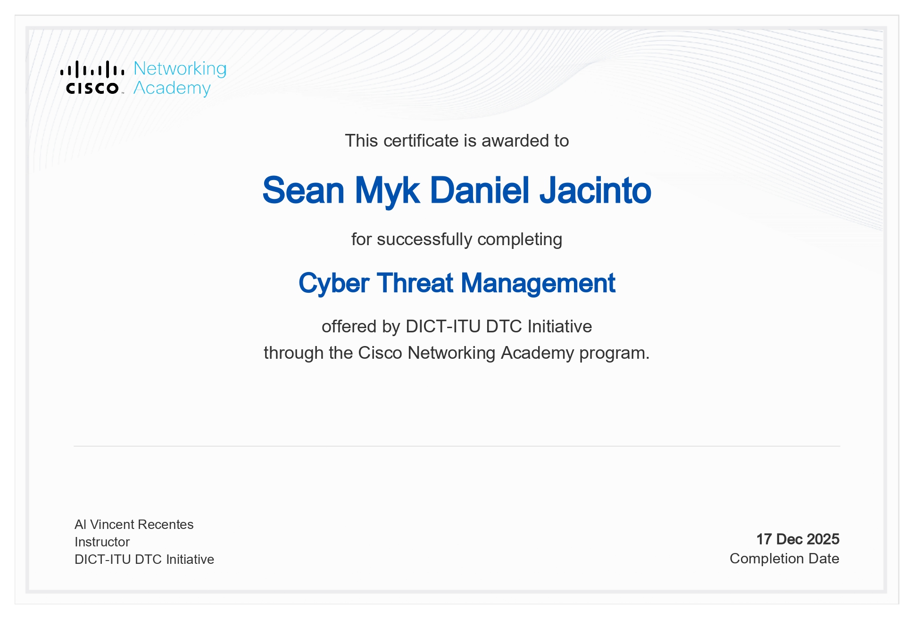Select the word 'Academy' in teal text

172,89
